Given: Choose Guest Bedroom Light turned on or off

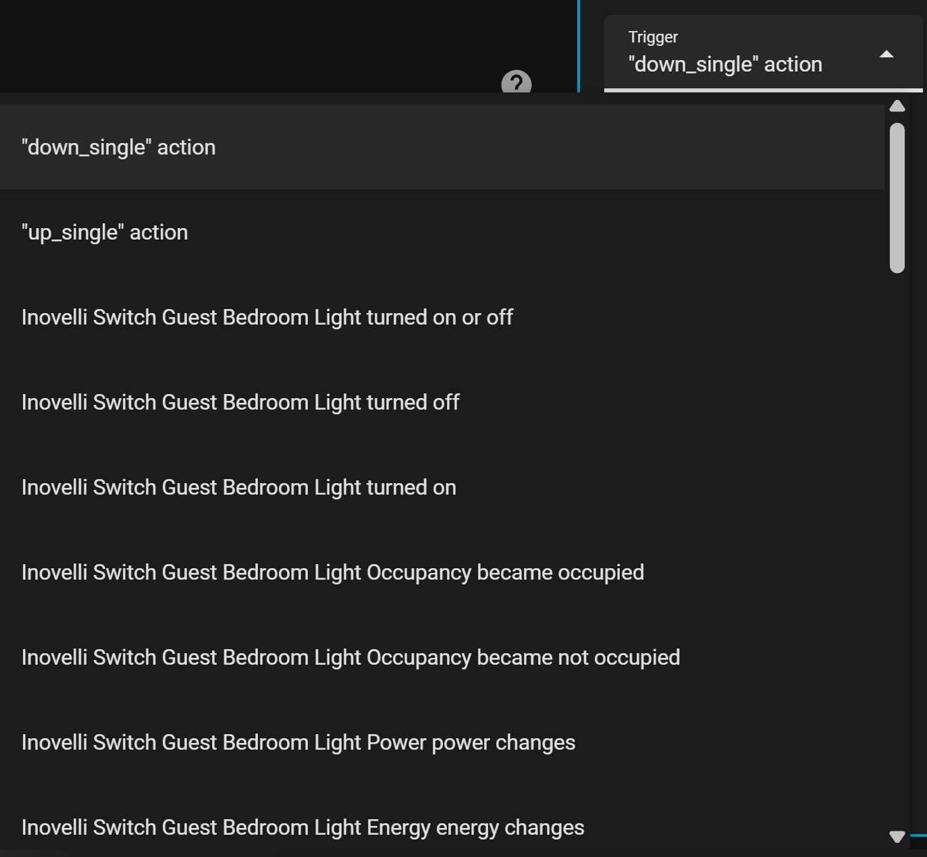Looking at the screenshot, I should (x=267, y=317).
